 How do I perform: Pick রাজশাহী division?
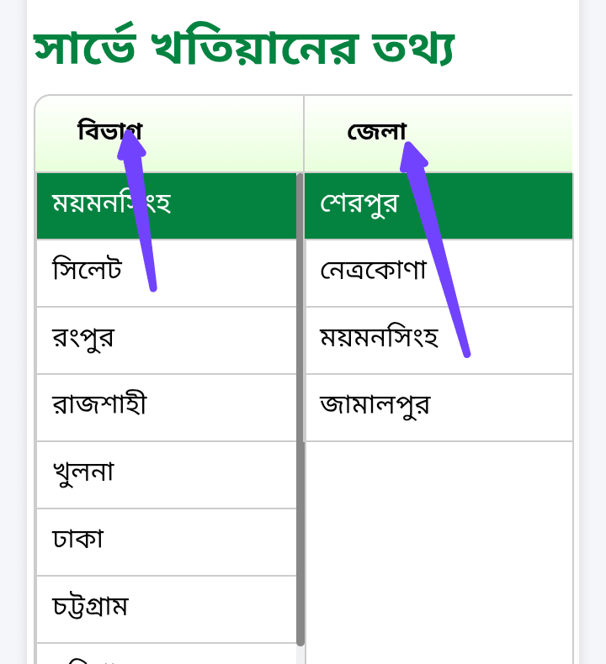[x=166, y=407]
